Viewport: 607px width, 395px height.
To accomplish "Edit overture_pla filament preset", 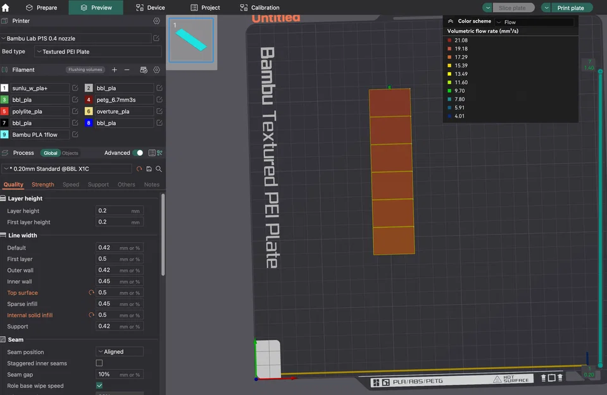I will coord(159,111).
